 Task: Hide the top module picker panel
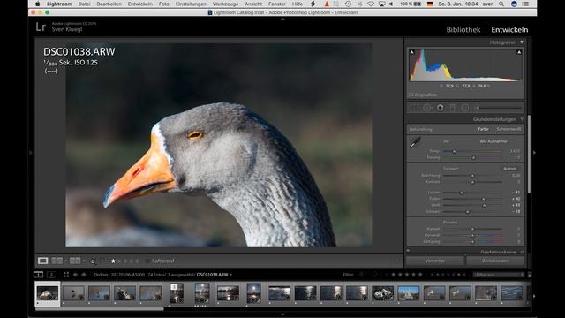click(282, 19)
